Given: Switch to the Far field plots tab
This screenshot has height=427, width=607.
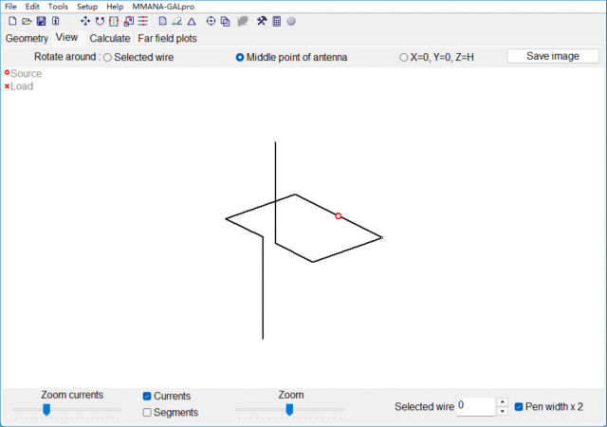Looking at the screenshot, I should [167, 38].
